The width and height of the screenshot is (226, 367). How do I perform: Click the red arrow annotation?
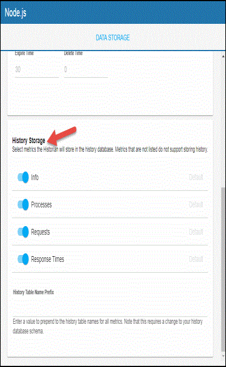tap(62, 136)
